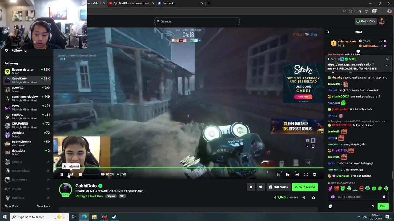Open Windows Start menu
Screen dimensions: 394x221
(x=5, y=217)
